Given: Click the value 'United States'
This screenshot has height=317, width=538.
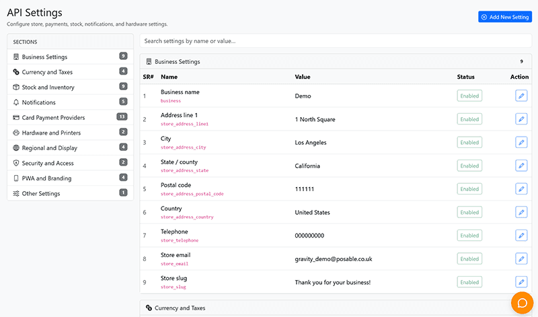Looking at the screenshot, I should [312, 212].
